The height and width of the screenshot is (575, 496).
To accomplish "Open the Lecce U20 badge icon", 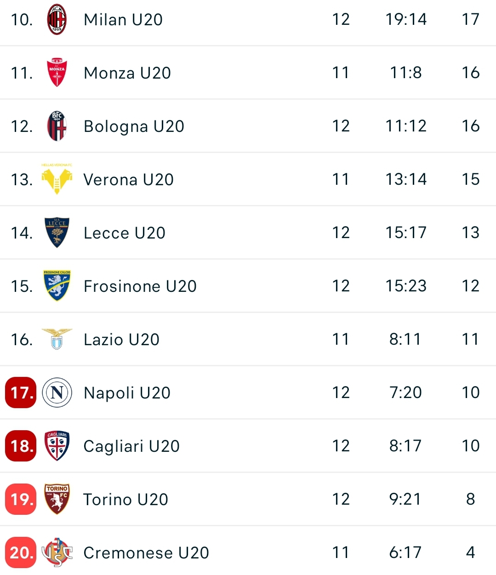I will coord(57,233).
